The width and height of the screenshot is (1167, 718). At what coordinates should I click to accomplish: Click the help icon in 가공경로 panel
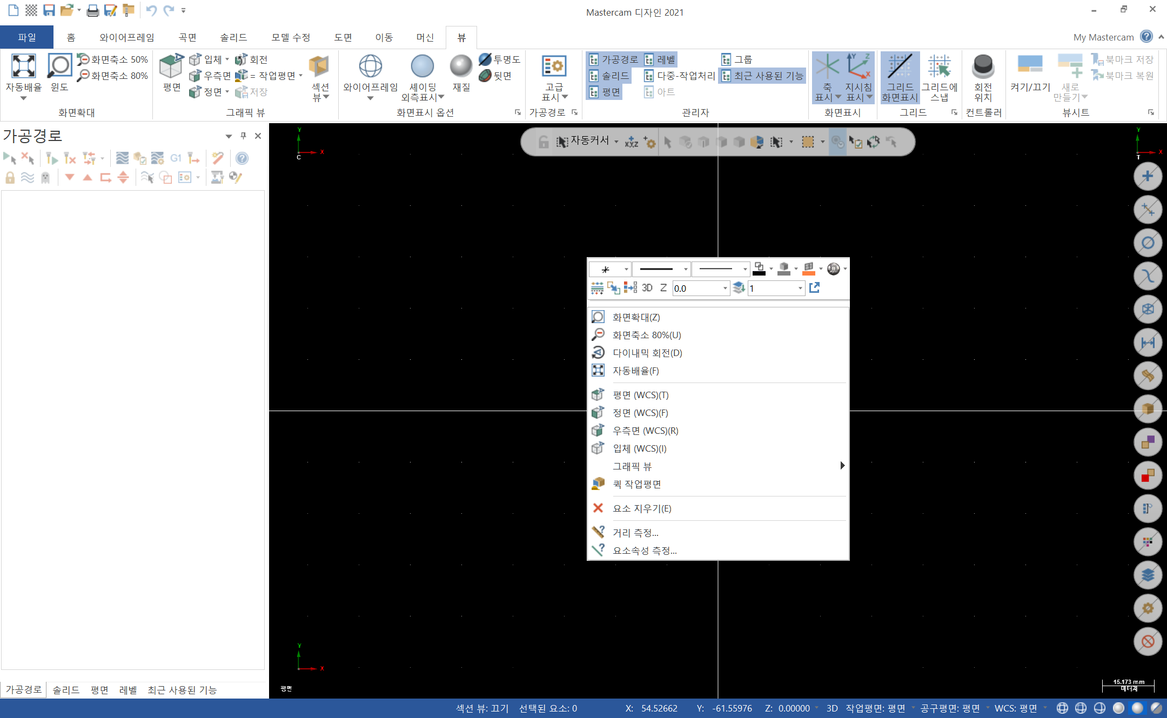242,158
